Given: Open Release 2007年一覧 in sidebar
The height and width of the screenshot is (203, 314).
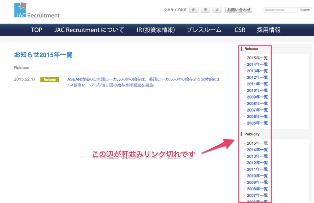Looking at the screenshot, I should [x=257, y=110].
